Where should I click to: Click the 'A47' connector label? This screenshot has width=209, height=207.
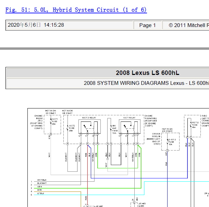pos(166,154)
